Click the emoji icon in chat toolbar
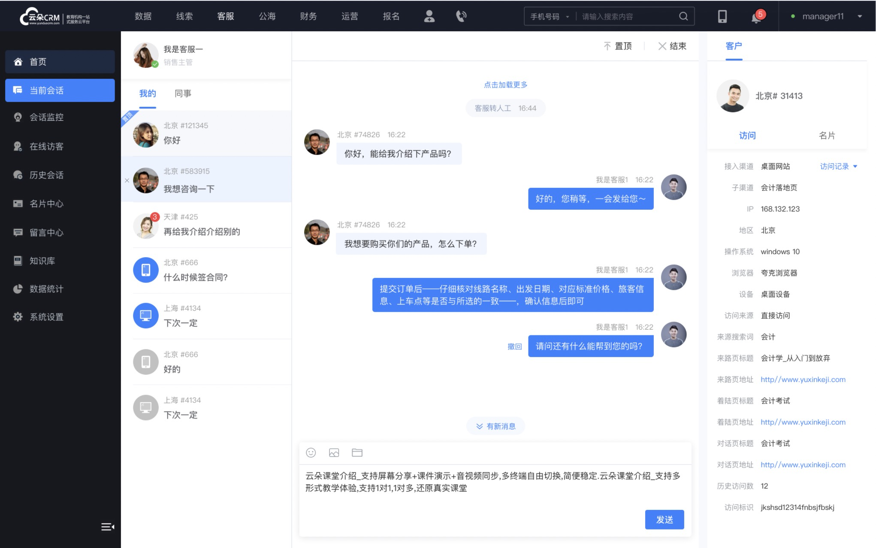 pyautogui.click(x=311, y=453)
